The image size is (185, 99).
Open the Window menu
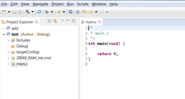(99, 4)
